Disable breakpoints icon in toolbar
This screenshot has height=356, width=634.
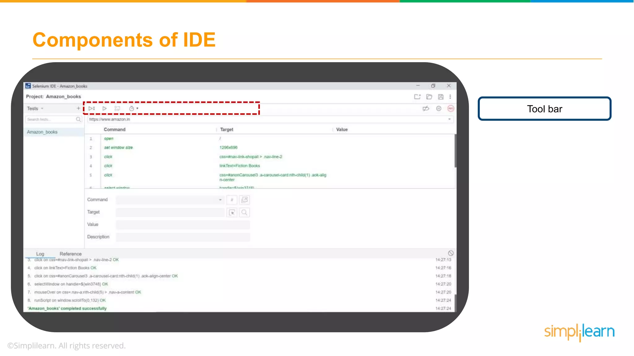point(426,108)
